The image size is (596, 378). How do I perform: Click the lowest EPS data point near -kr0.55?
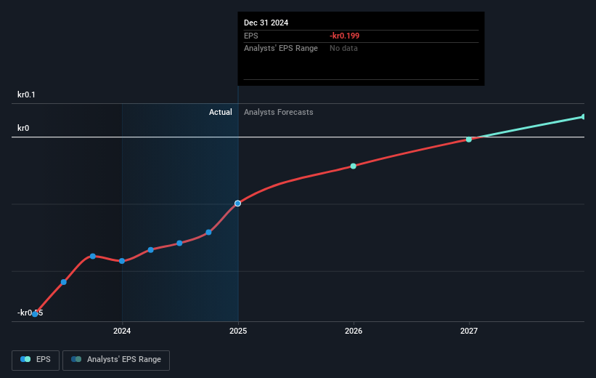(x=35, y=314)
